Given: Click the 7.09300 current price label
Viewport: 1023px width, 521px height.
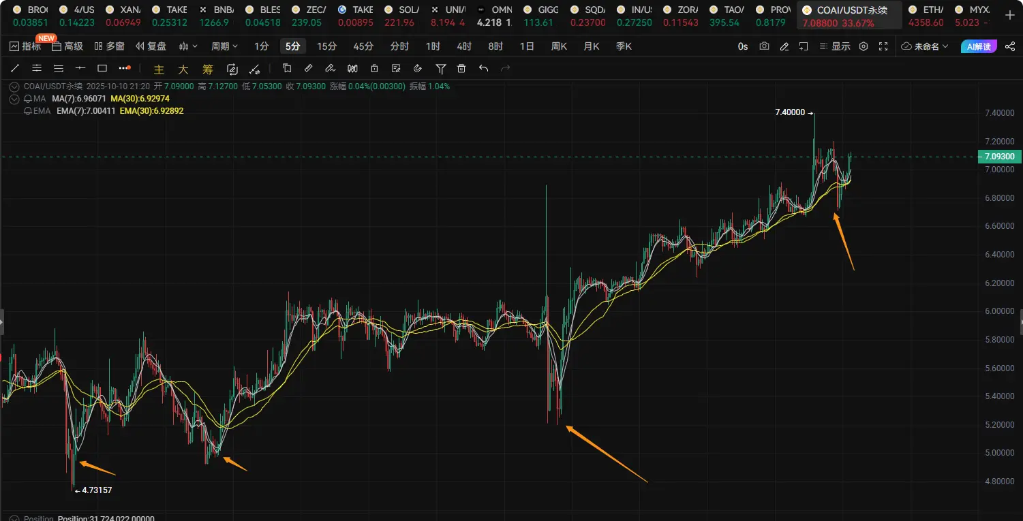Looking at the screenshot, I should click(1001, 157).
